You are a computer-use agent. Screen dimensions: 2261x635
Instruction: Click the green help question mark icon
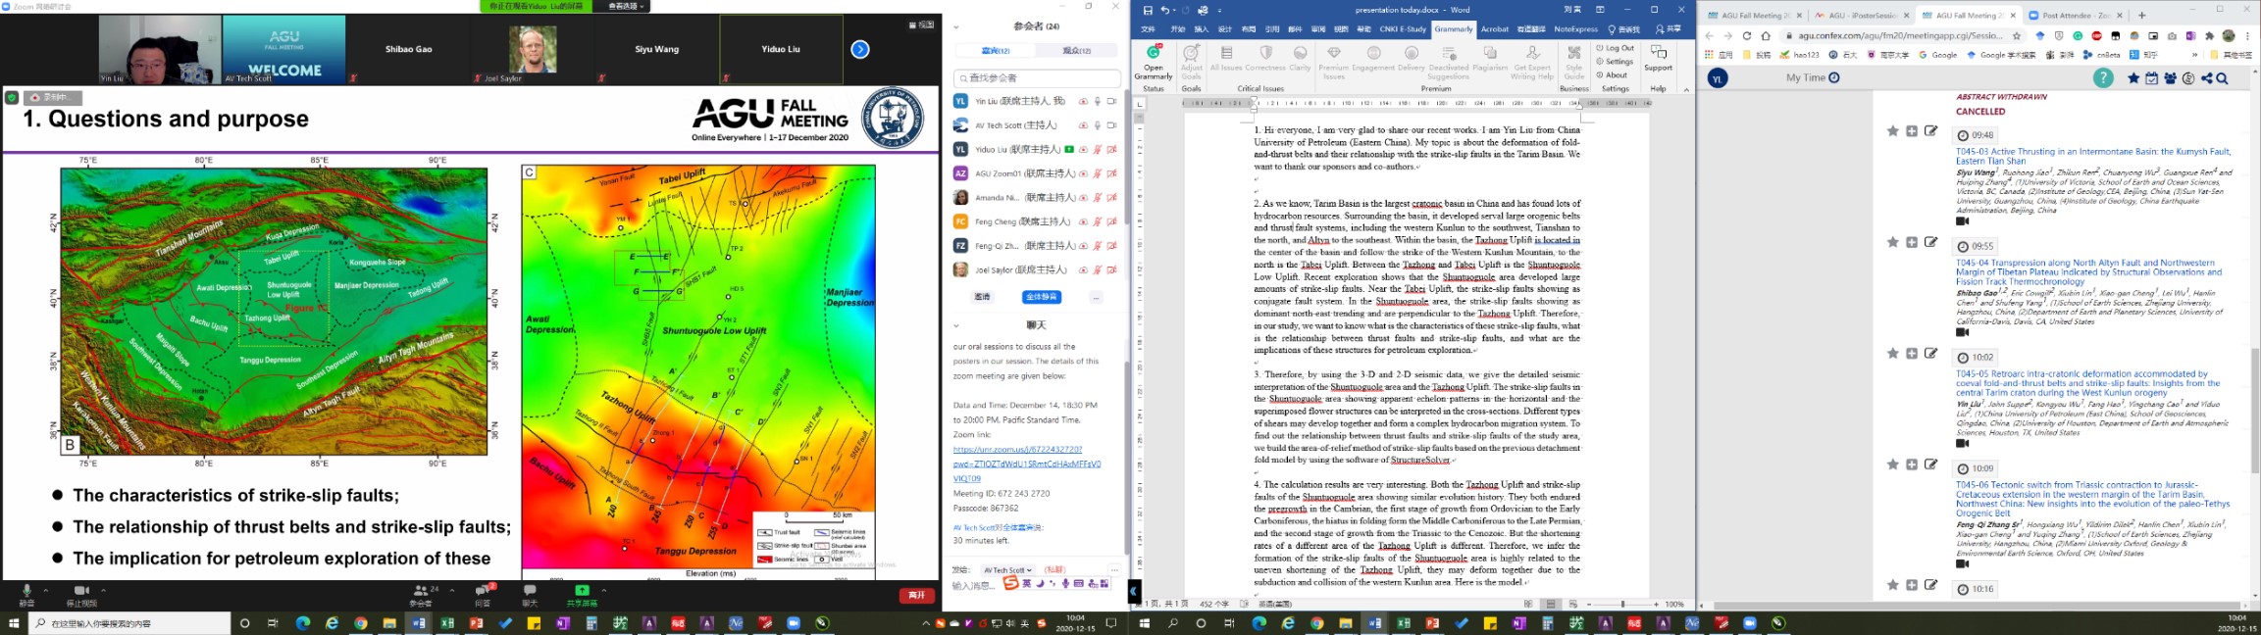2102,78
